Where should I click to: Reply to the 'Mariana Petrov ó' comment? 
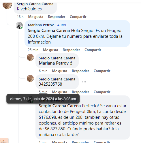[x=80, y=71]
